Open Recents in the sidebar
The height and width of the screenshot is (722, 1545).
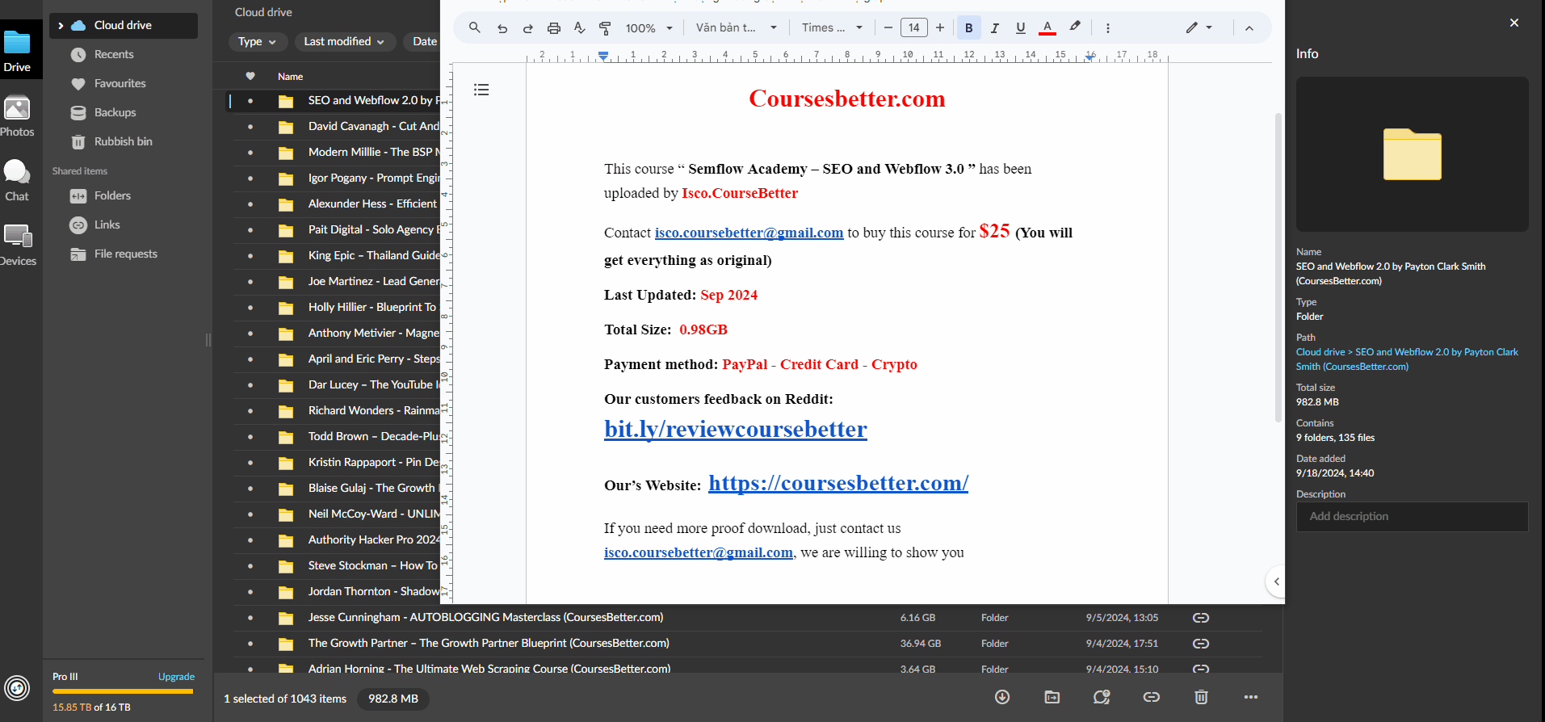114,55
